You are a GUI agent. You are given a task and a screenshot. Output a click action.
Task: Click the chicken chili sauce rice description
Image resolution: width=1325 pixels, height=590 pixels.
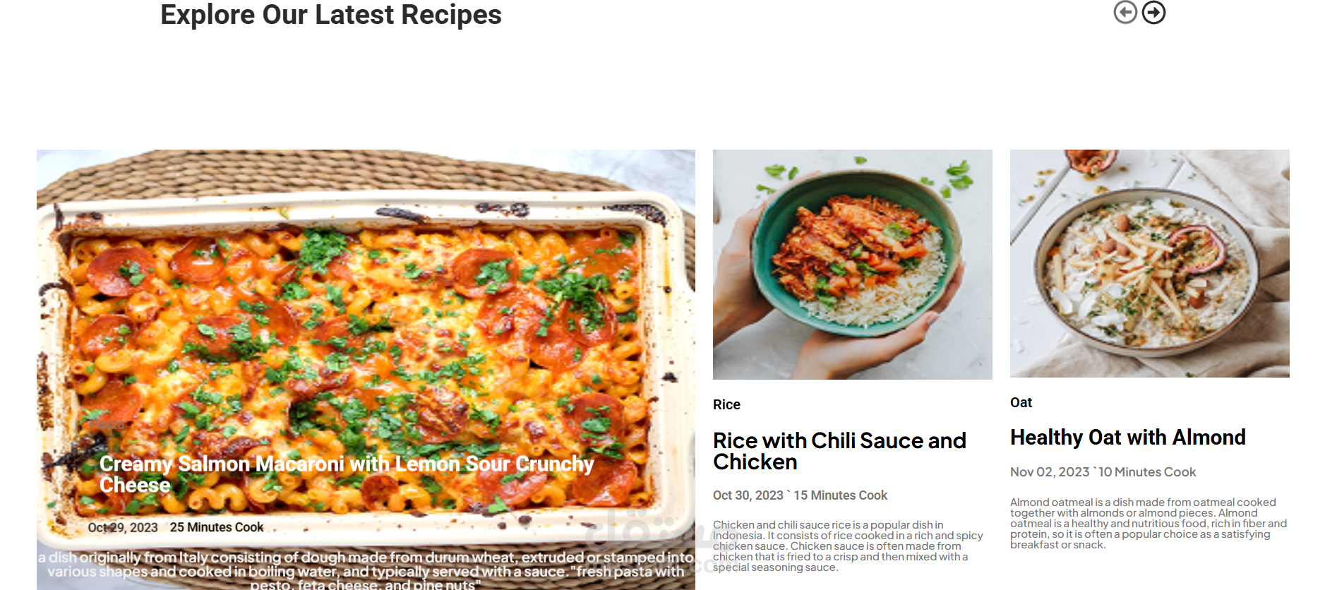848,546
